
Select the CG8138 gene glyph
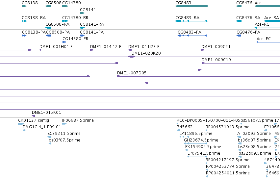pos(24,6)
